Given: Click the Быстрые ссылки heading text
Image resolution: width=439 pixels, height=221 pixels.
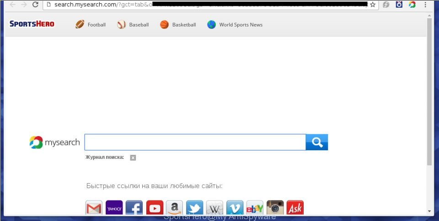Looking at the screenshot, I should (154, 186).
